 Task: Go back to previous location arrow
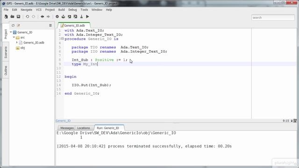coord(43,17)
